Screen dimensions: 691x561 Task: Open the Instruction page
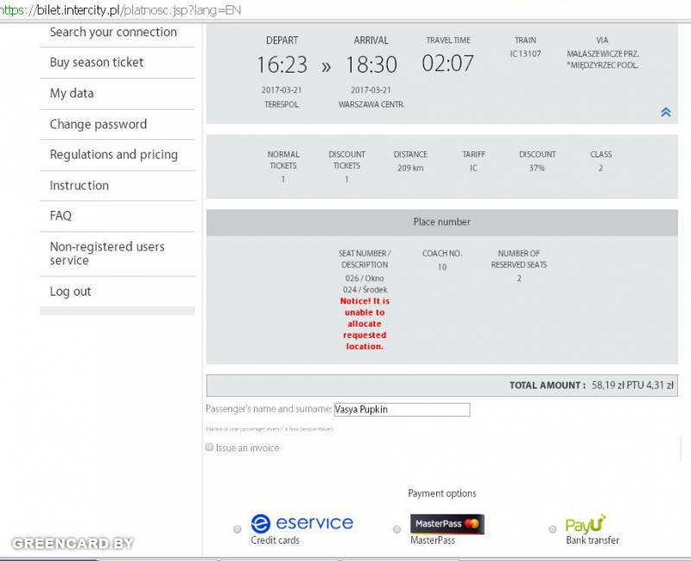[x=79, y=186]
